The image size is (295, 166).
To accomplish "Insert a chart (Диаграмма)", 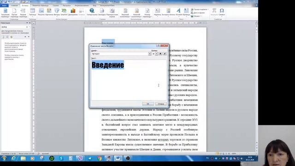I will 73,12.
